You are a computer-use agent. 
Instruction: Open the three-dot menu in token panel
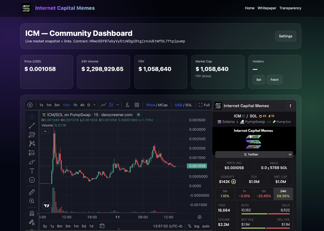[x=290, y=106]
